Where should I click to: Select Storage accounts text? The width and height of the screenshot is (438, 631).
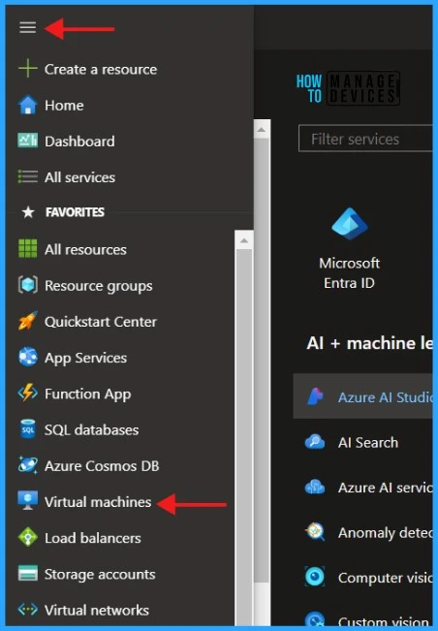click(100, 574)
